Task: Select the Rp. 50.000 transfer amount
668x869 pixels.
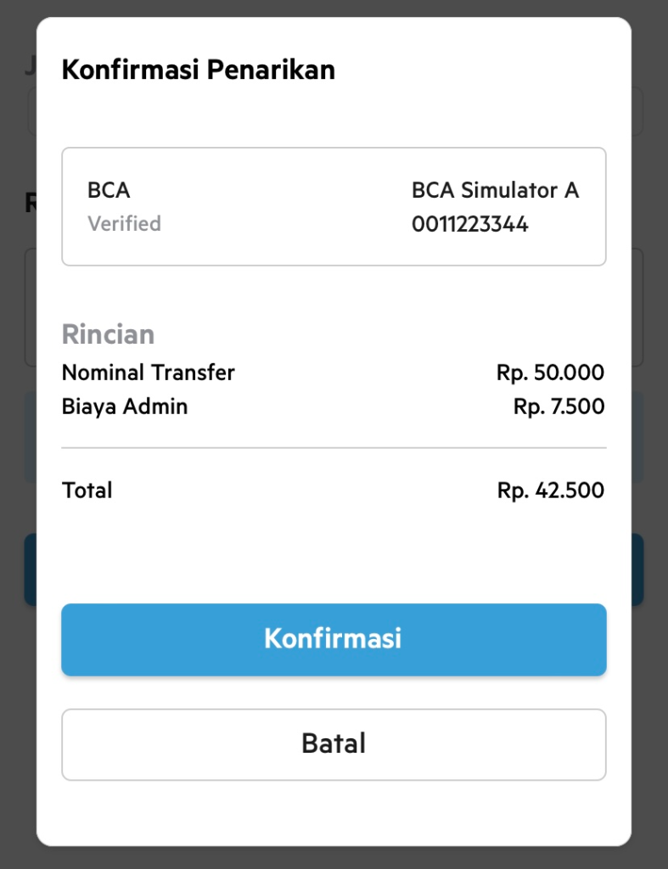Action: point(550,373)
